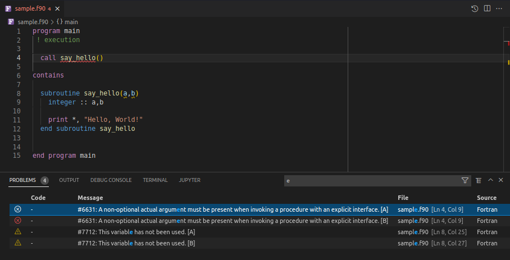The height and width of the screenshot is (260, 510).
Task: Click line number 15 in the gutter
Action: (17, 156)
